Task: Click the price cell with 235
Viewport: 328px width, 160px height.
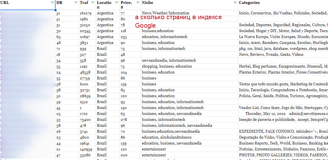Action: tap(130, 37)
